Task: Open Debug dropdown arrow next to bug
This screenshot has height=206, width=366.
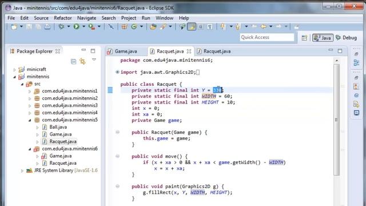Action: click(x=69, y=27)
